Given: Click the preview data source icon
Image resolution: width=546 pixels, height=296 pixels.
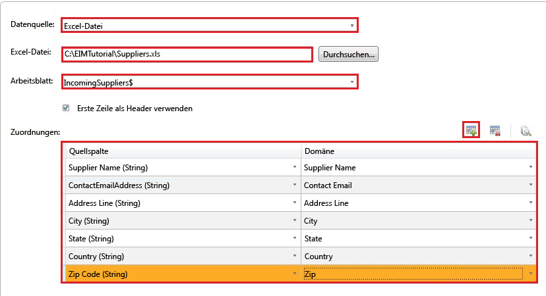Looking at the screenshot, I should pos(526,131).
